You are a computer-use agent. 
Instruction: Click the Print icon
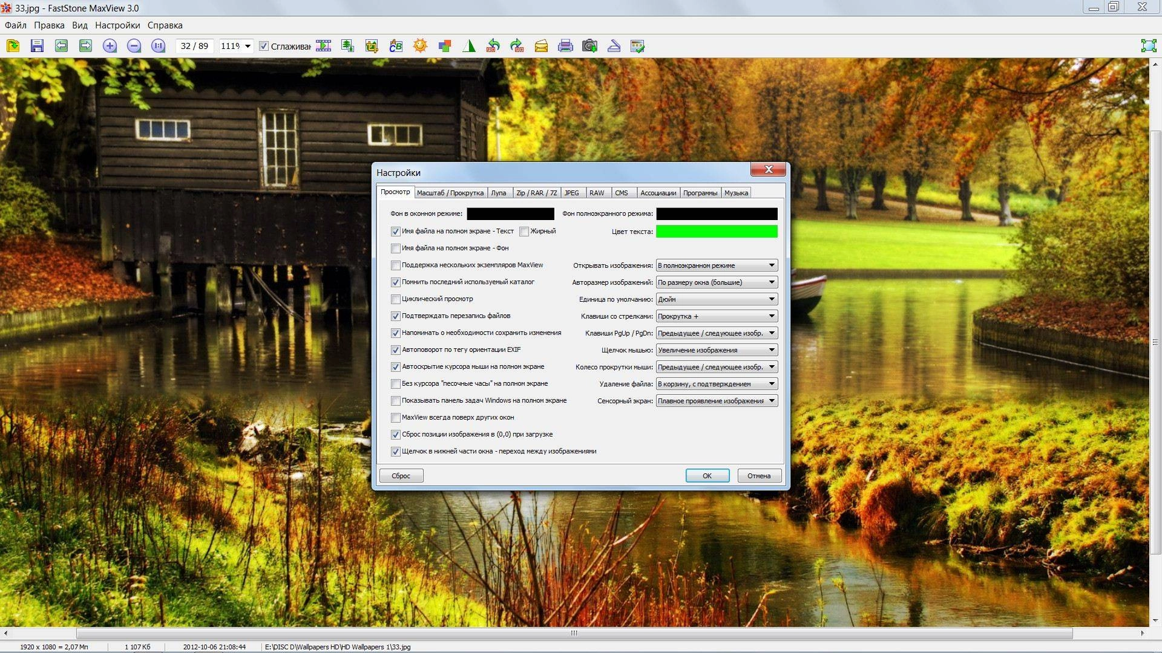(x=565, y=46)
